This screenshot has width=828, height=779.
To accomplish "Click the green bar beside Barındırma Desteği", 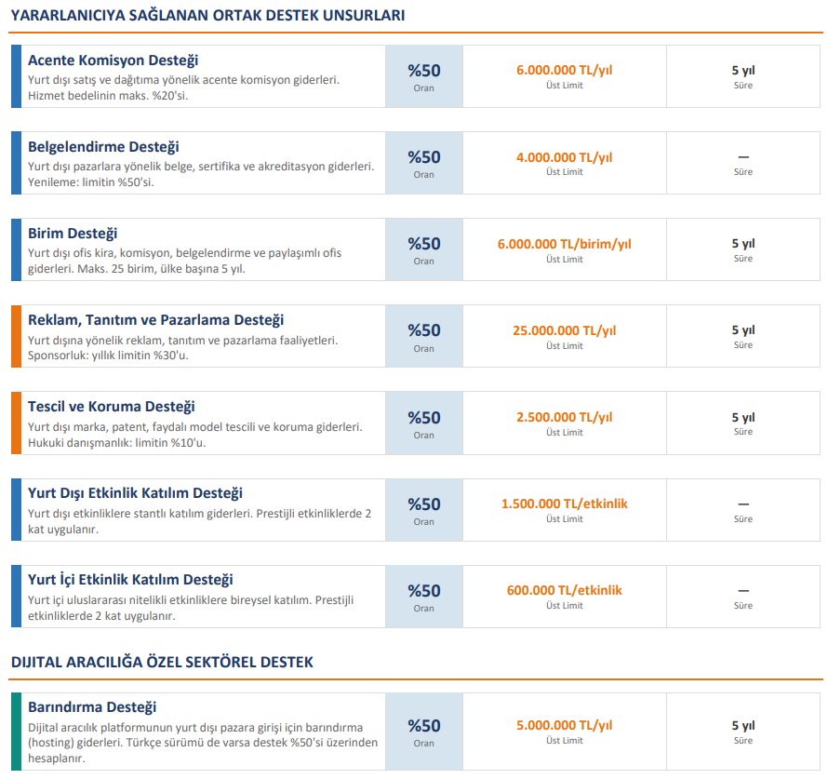I will click(16, 731).
